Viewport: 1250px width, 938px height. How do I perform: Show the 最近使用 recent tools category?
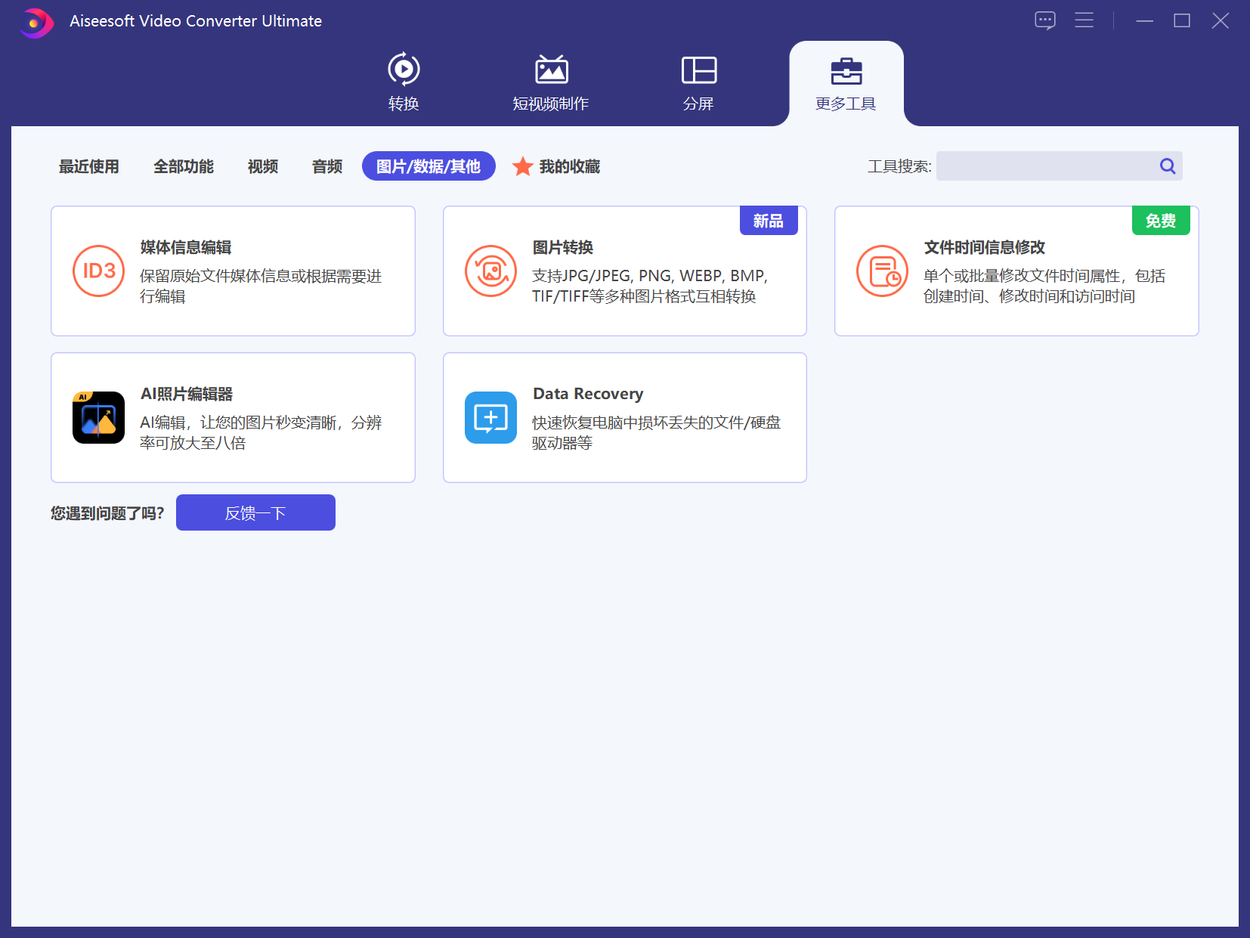point(89,166)
